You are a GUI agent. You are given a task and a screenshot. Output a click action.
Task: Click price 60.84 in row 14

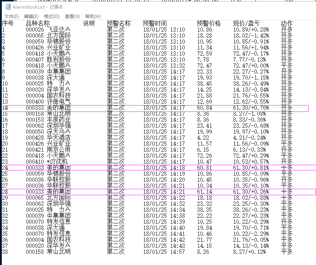coord(205,108)
